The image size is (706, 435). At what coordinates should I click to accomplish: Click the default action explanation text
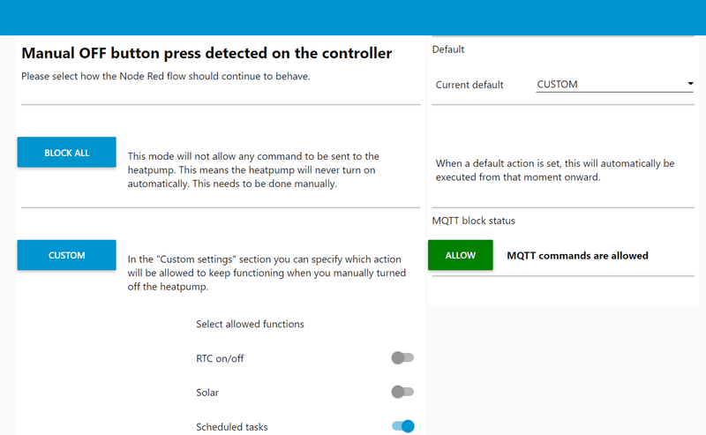555,170
